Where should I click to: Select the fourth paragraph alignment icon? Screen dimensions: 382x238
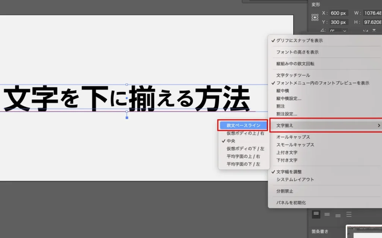349,214
